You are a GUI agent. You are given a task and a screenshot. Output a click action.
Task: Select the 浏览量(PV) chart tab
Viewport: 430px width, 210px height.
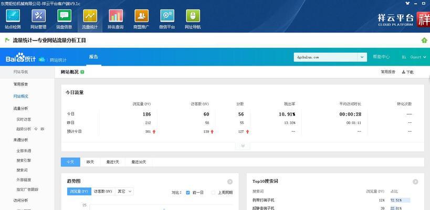(79, 191)
